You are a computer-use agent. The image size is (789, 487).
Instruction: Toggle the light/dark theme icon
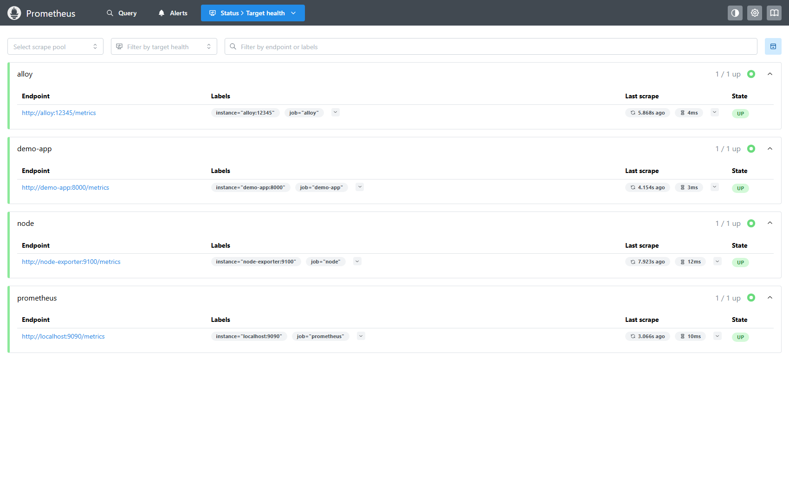point(735,13)
